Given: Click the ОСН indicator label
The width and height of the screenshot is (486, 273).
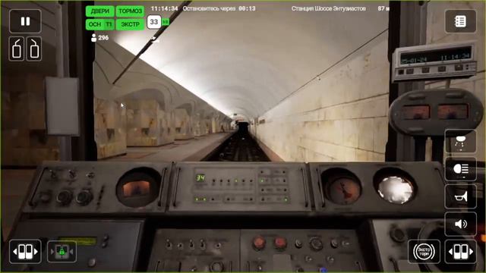Looking at the screenshot, I should pos(94,24).
